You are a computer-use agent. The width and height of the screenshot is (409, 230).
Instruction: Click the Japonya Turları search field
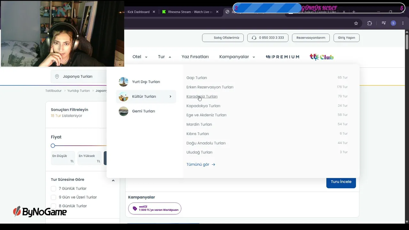(x=79, y=77)
